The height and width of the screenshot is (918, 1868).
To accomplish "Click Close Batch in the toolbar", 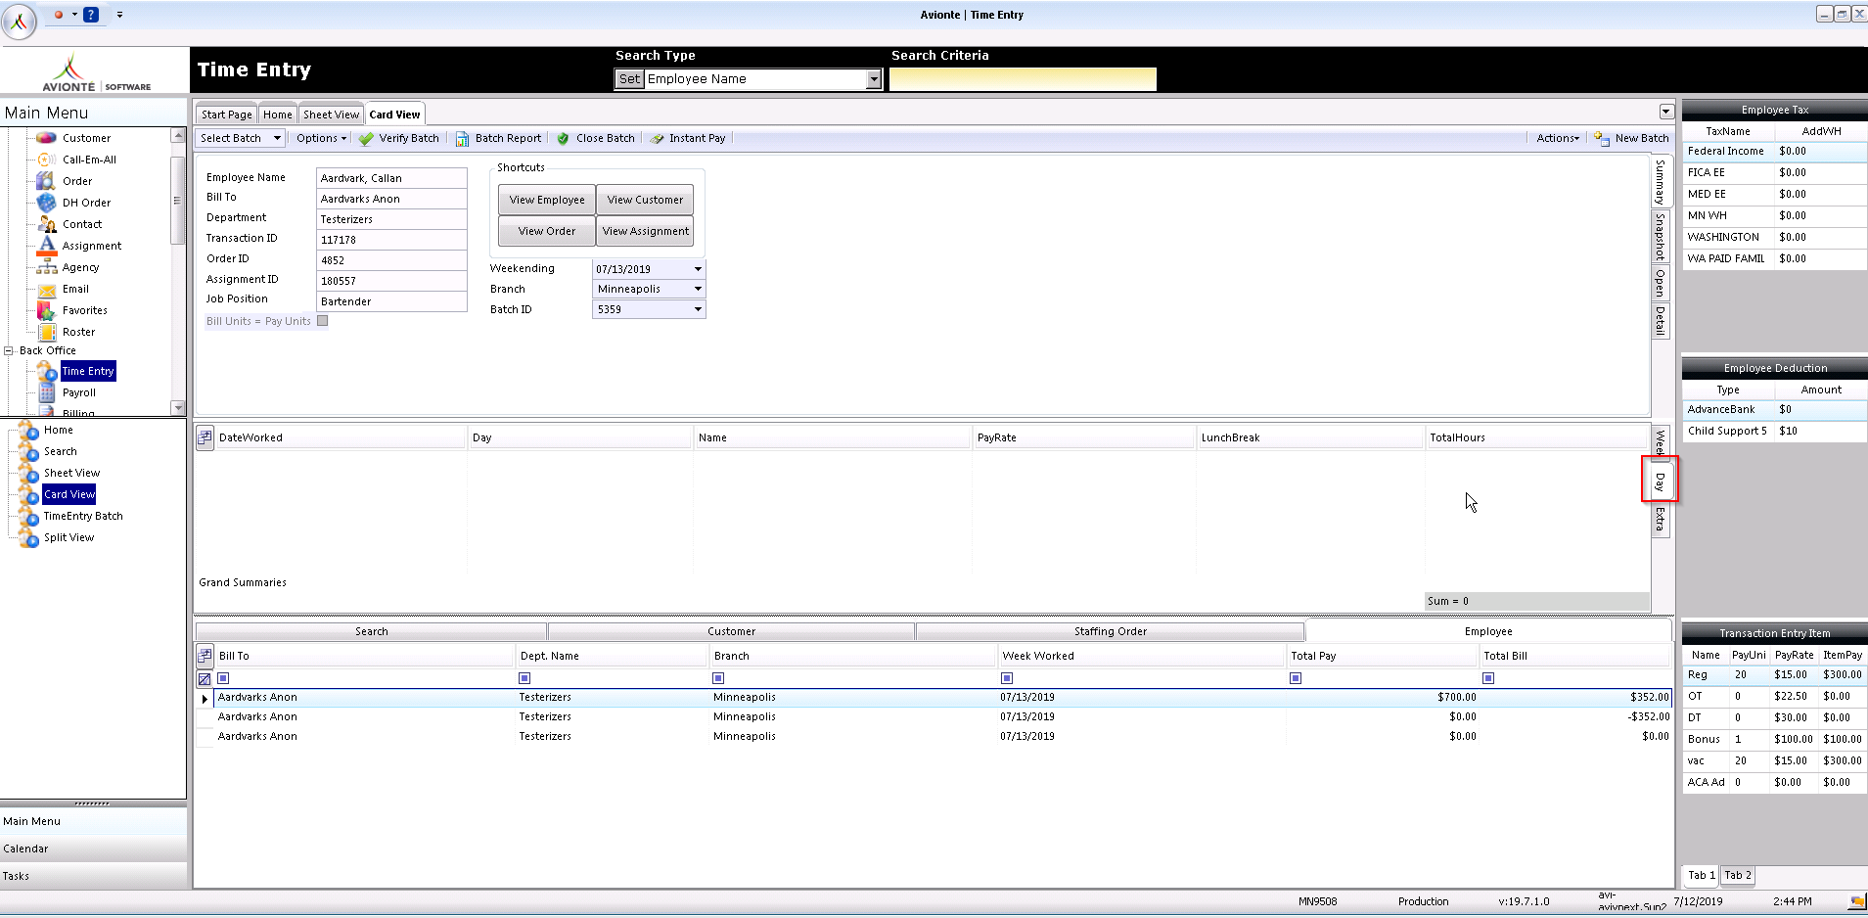I will 596,139.
